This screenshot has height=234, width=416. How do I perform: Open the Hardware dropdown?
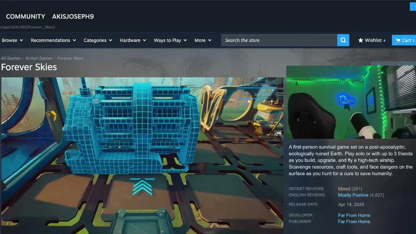click(x=133, y=40)
